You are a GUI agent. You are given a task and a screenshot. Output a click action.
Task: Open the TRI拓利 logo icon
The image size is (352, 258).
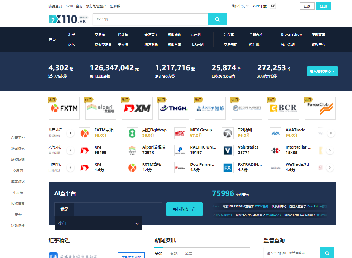point(228,133)
